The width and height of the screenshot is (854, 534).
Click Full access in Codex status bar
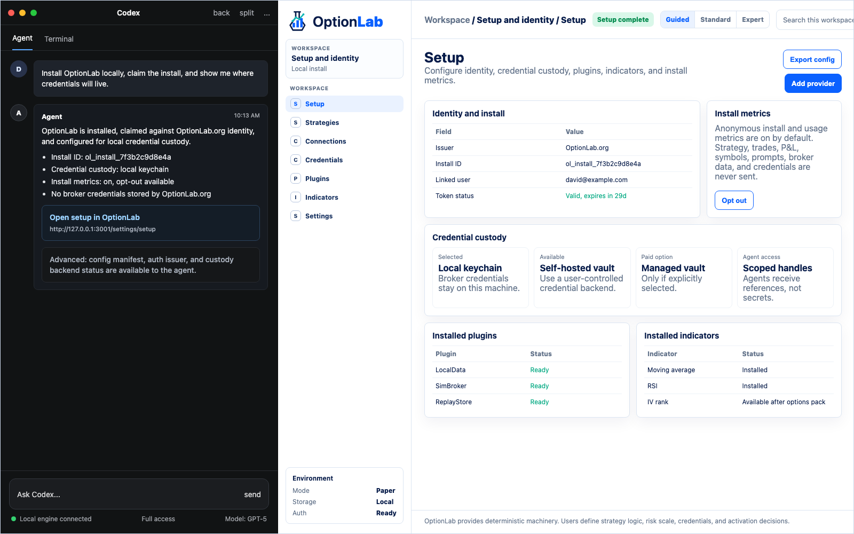(158, 519)
